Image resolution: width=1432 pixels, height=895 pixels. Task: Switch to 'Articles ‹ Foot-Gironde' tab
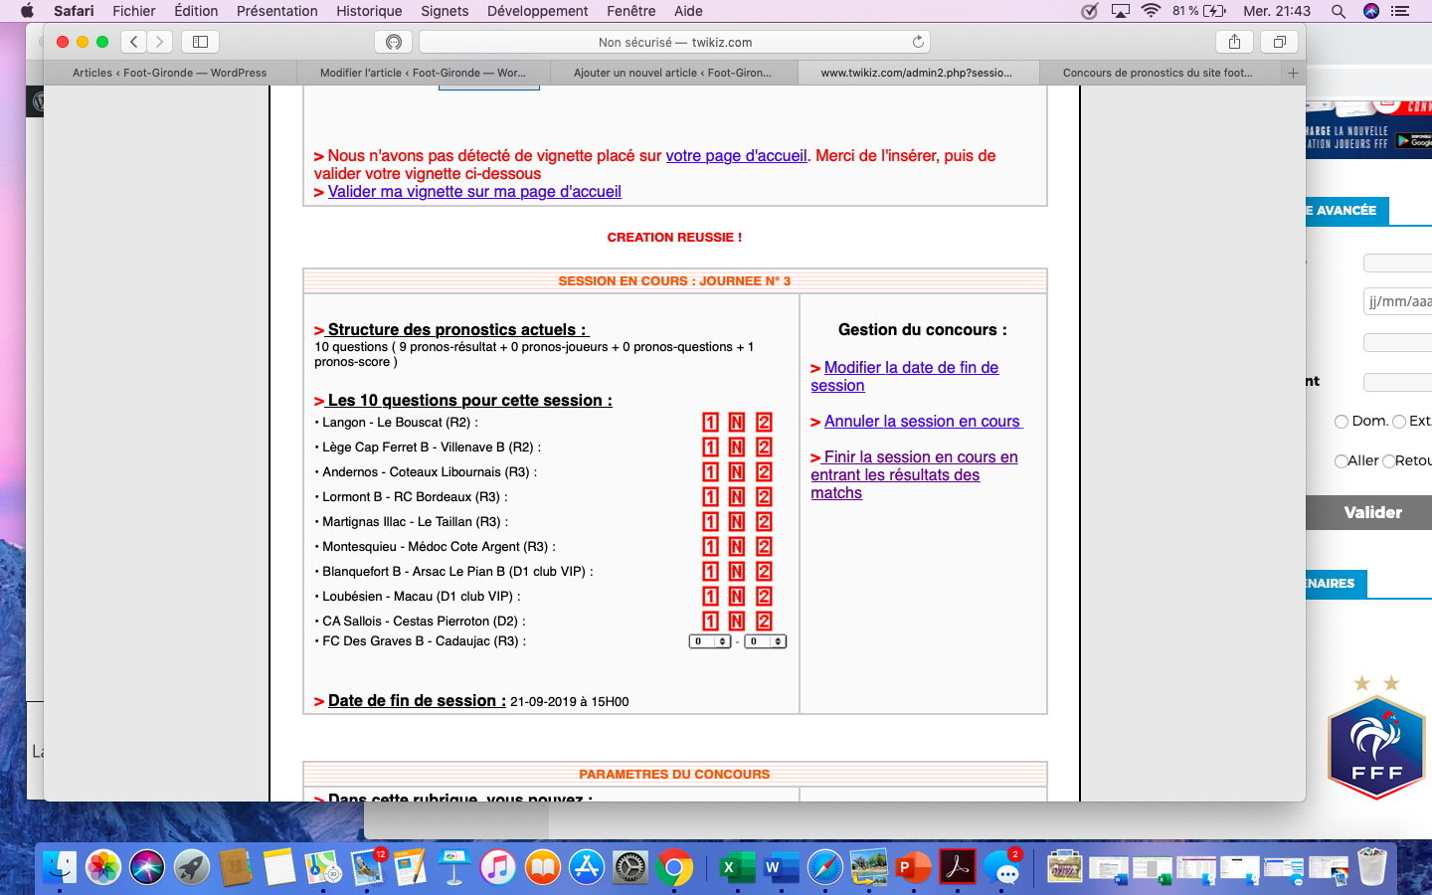169,73
